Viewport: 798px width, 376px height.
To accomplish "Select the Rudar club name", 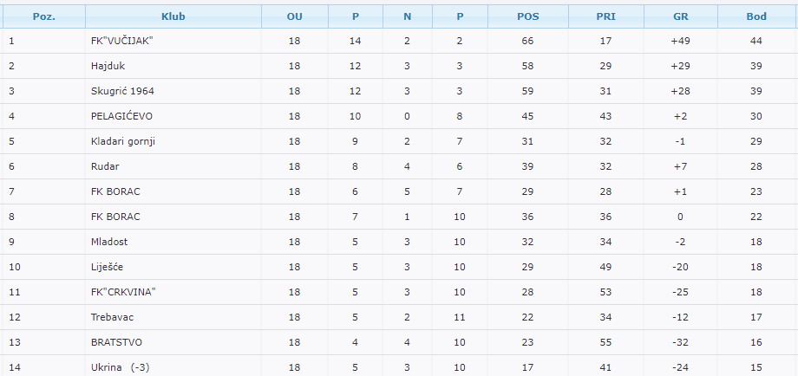I will [105, 166].
